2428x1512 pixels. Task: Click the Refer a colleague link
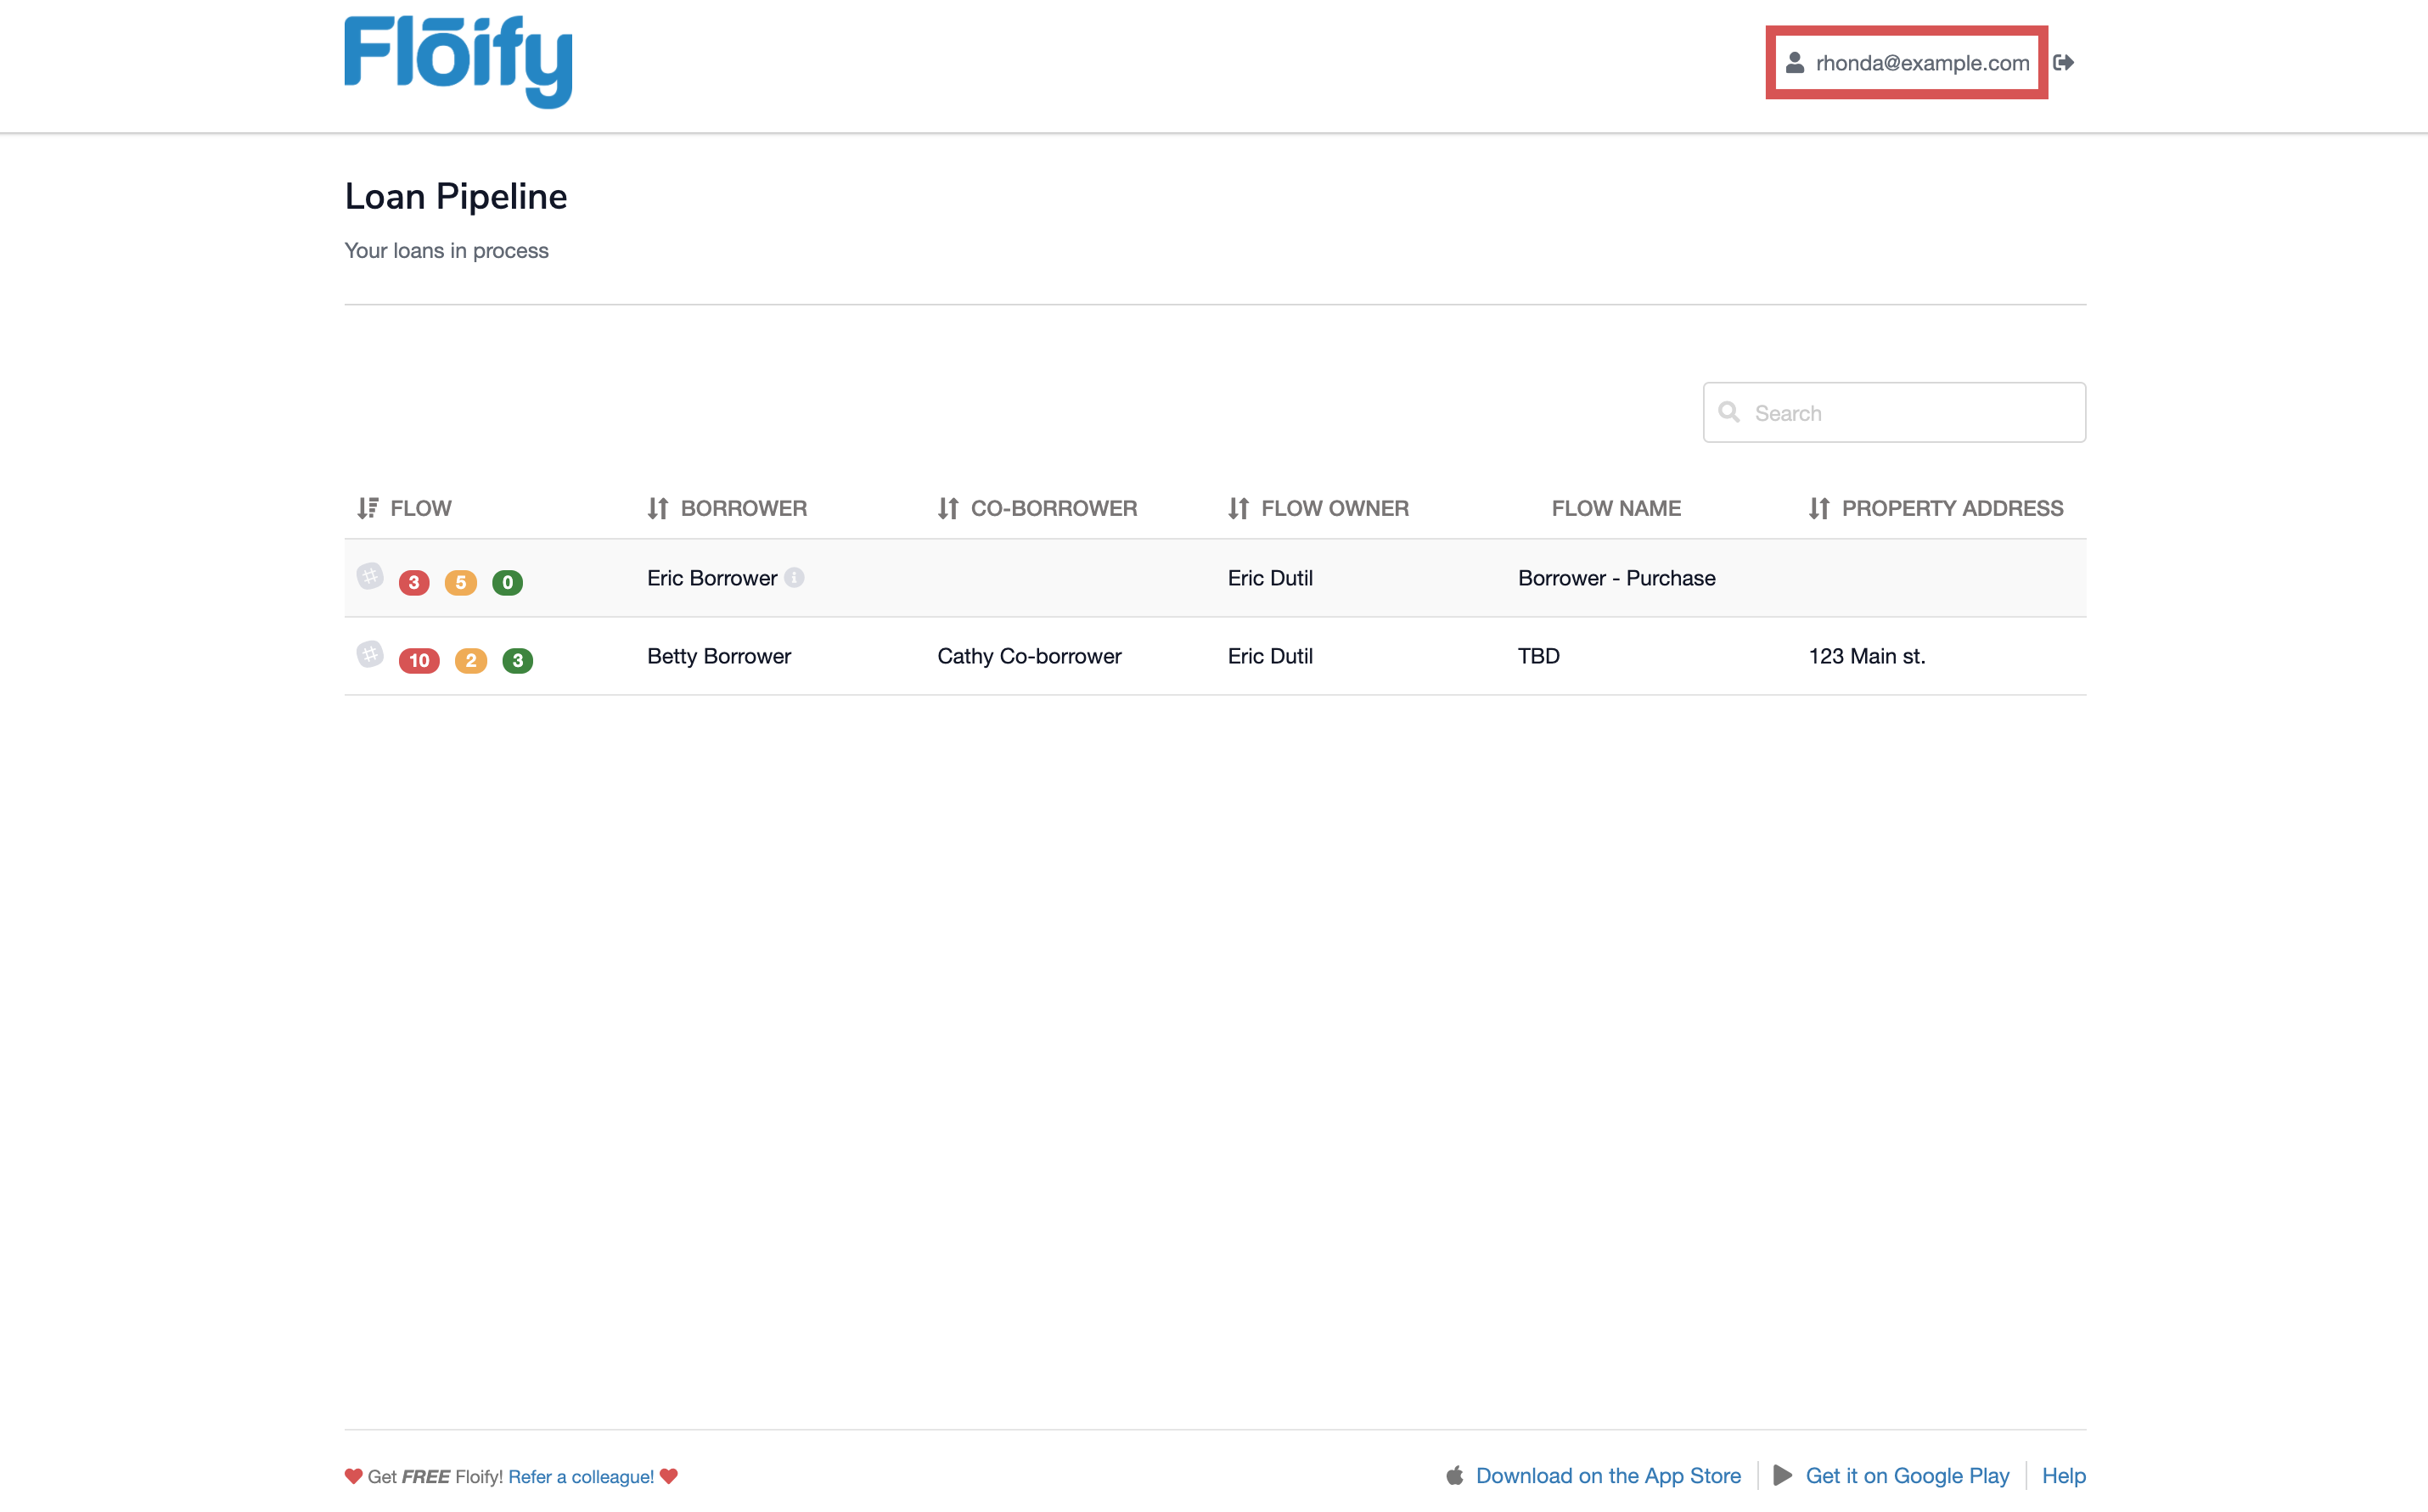[x=582, y=1476]
